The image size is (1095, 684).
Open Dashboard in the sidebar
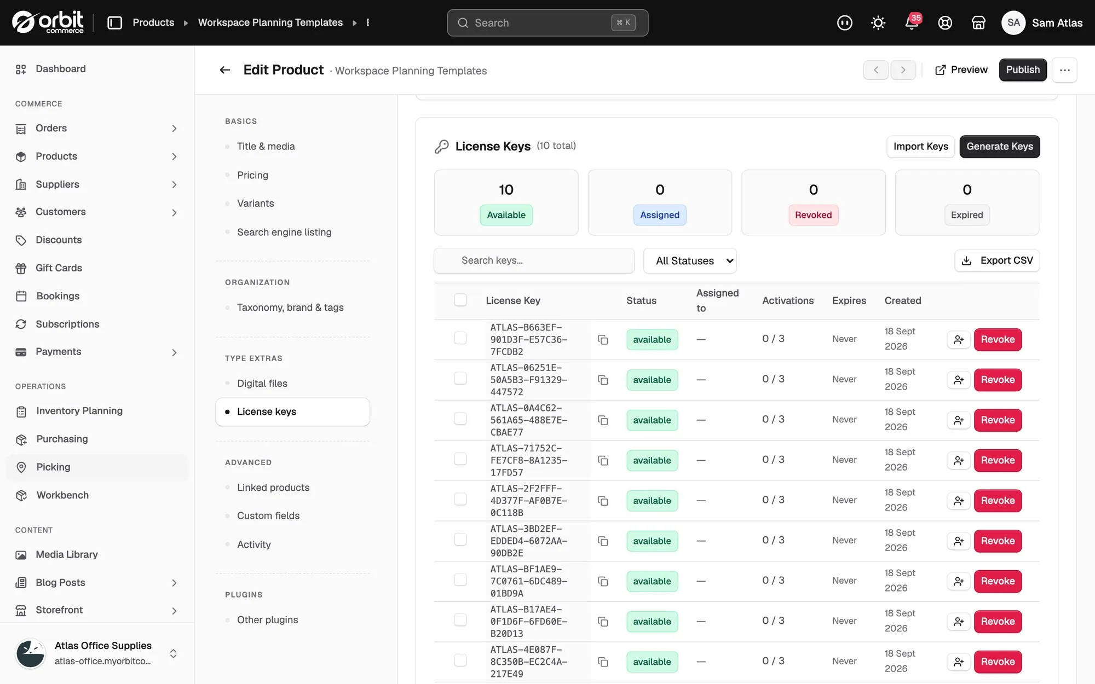[60, 69]
